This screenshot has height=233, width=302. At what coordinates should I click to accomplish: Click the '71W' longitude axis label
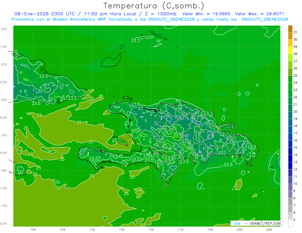point(180,230)
